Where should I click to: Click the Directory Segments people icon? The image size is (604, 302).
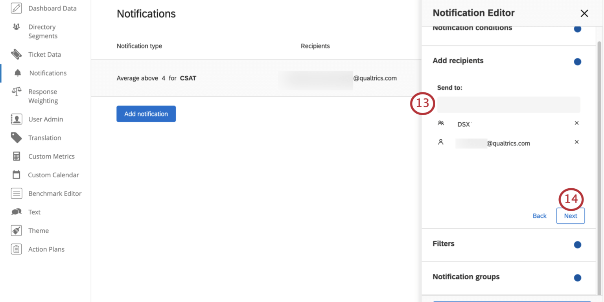coord(16,27)
